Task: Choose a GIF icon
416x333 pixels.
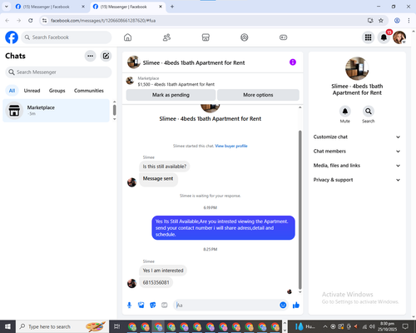Action: pos(165,306)
